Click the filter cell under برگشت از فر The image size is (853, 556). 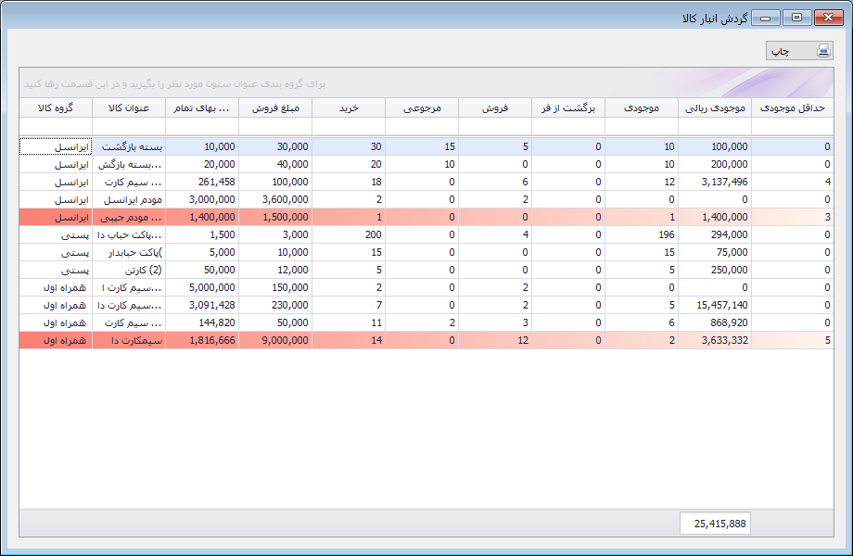pos(568,126)
